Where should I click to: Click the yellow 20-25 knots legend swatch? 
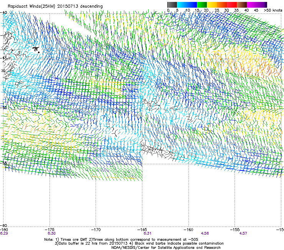pyautogui.click(x=212, y=5)
